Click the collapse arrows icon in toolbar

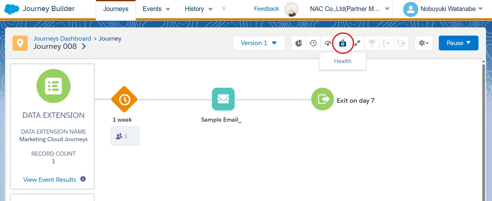(358, 43)
